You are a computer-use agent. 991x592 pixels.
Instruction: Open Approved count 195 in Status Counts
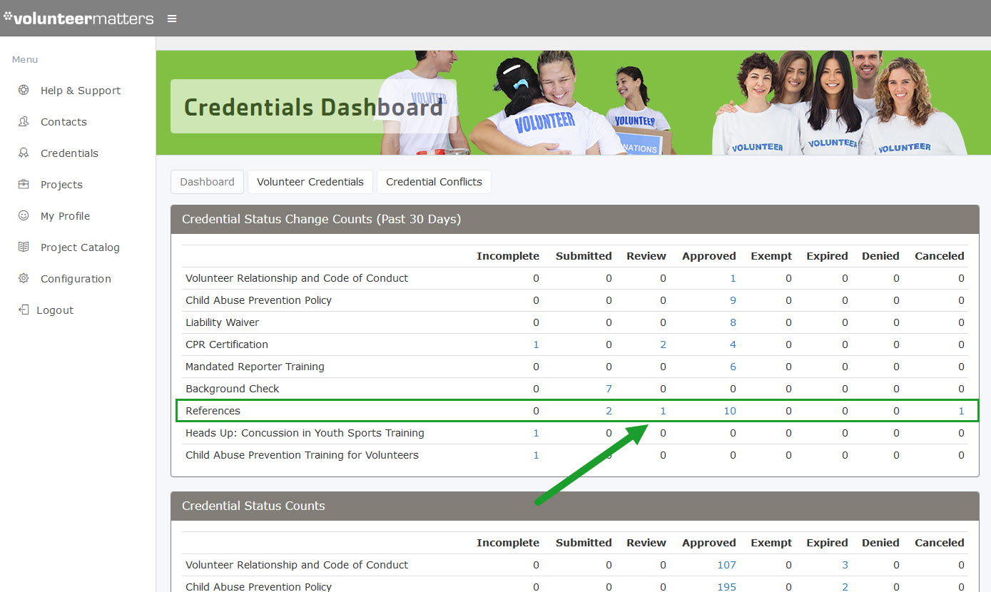point(727,587)
